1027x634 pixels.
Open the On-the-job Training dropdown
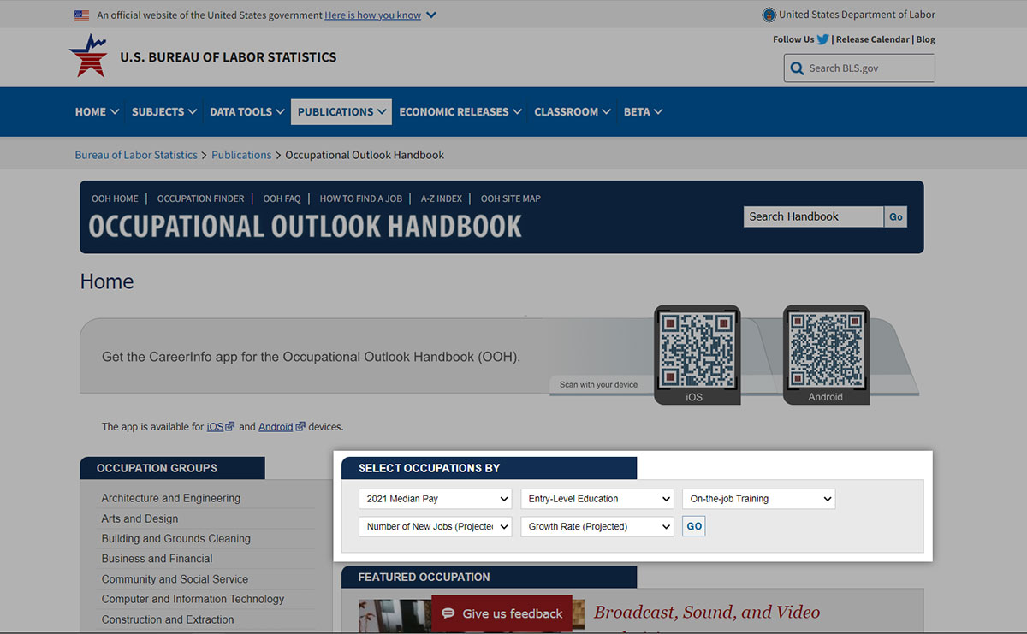click(x=758, y=499)
